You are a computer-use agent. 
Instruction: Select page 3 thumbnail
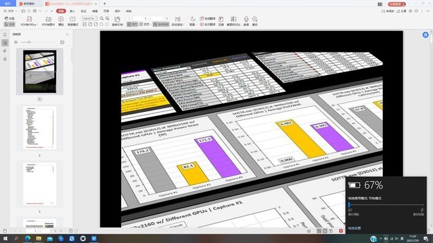pyautogui.click(x=39, y=184)
